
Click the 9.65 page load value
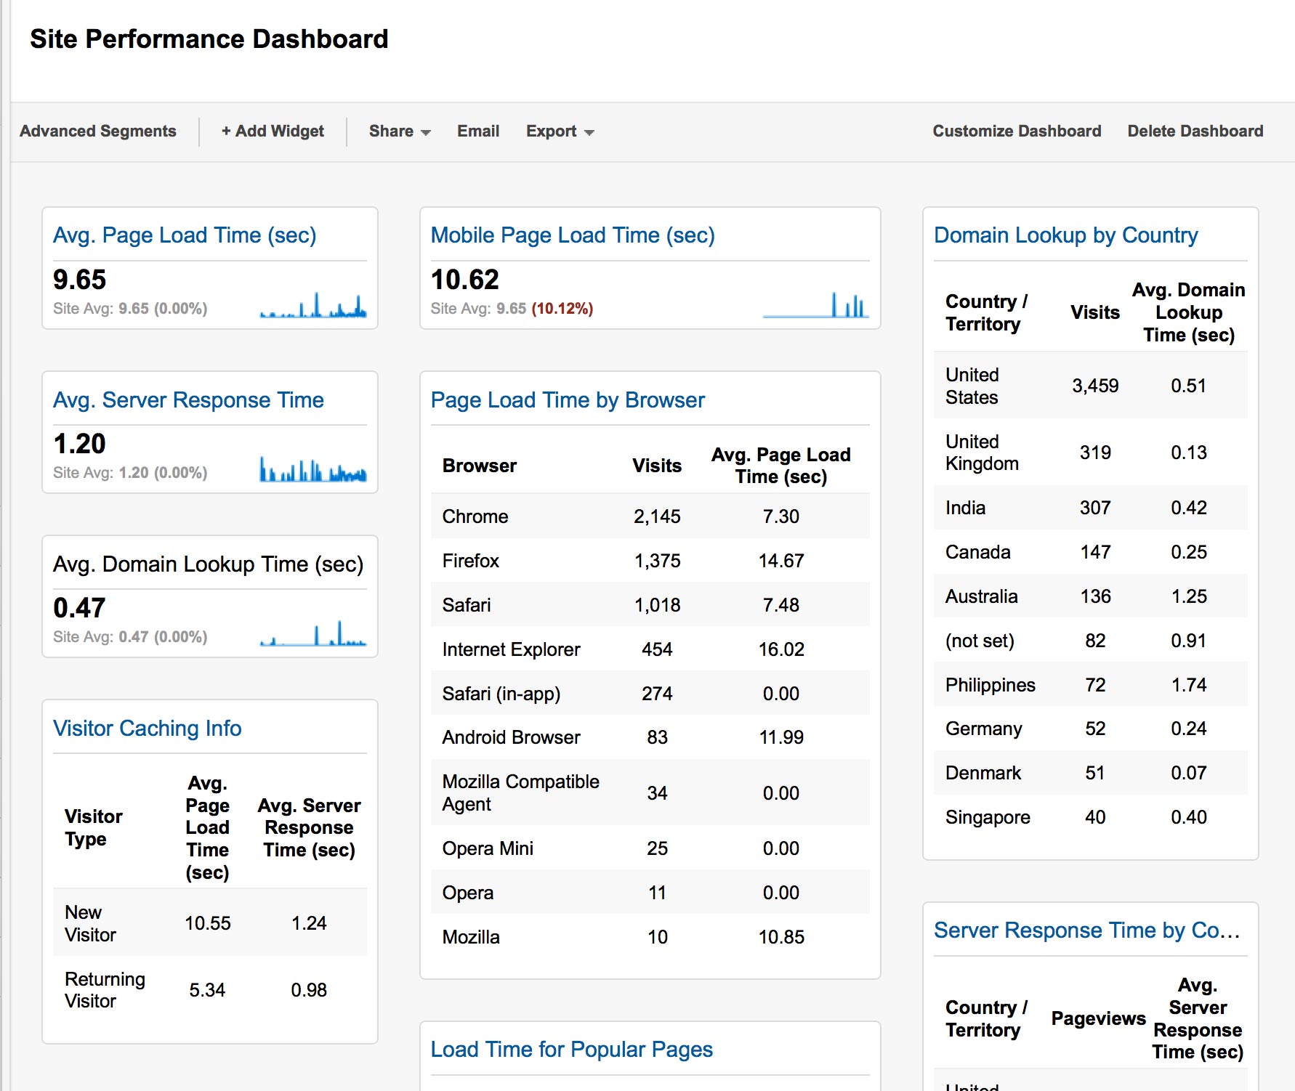point(80,280)
